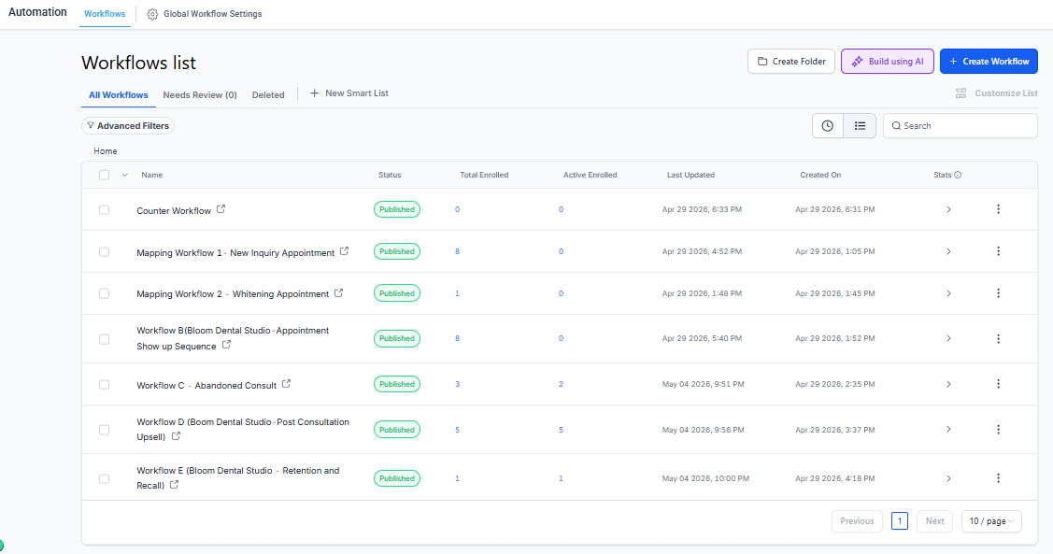Click total enrolled count 8 for Mapping Workflow 1
Screen dimensions: 1053x554
click(457, 251)
